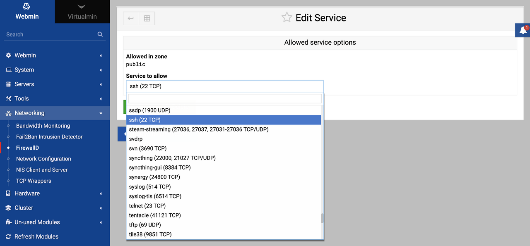Select telnet (23 TCP) option

[x=224, y=206]
